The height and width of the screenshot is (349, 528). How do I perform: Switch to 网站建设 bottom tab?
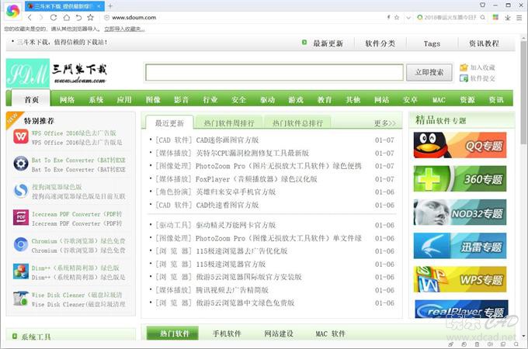tap(279, 333)
